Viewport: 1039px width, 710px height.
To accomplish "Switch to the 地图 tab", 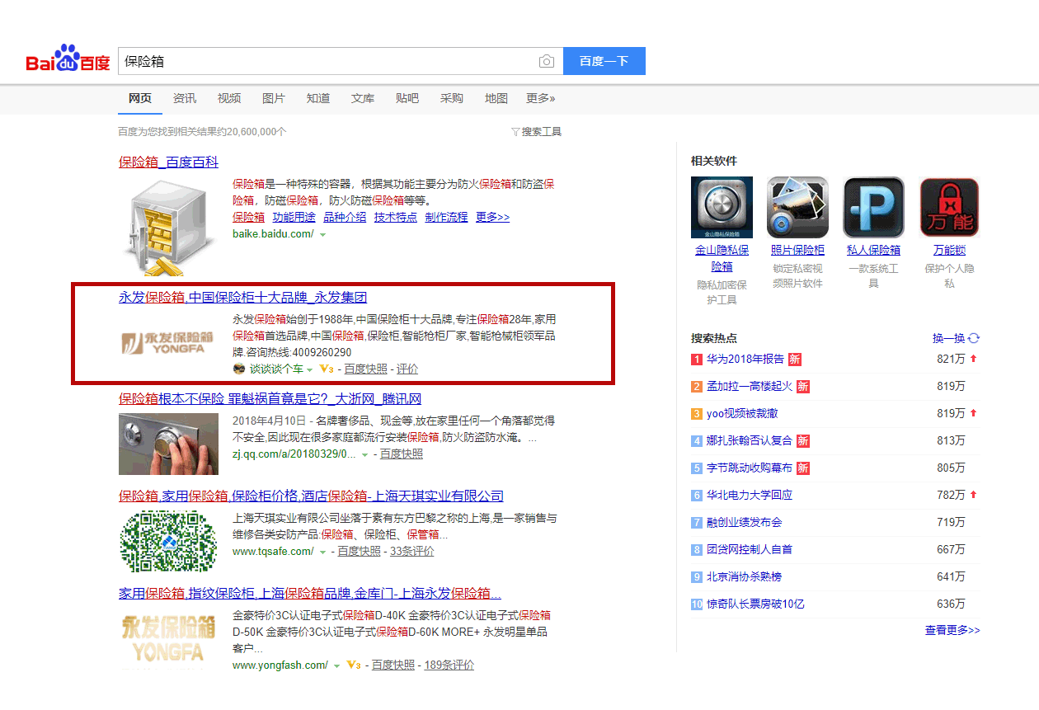I will [496, 98].
